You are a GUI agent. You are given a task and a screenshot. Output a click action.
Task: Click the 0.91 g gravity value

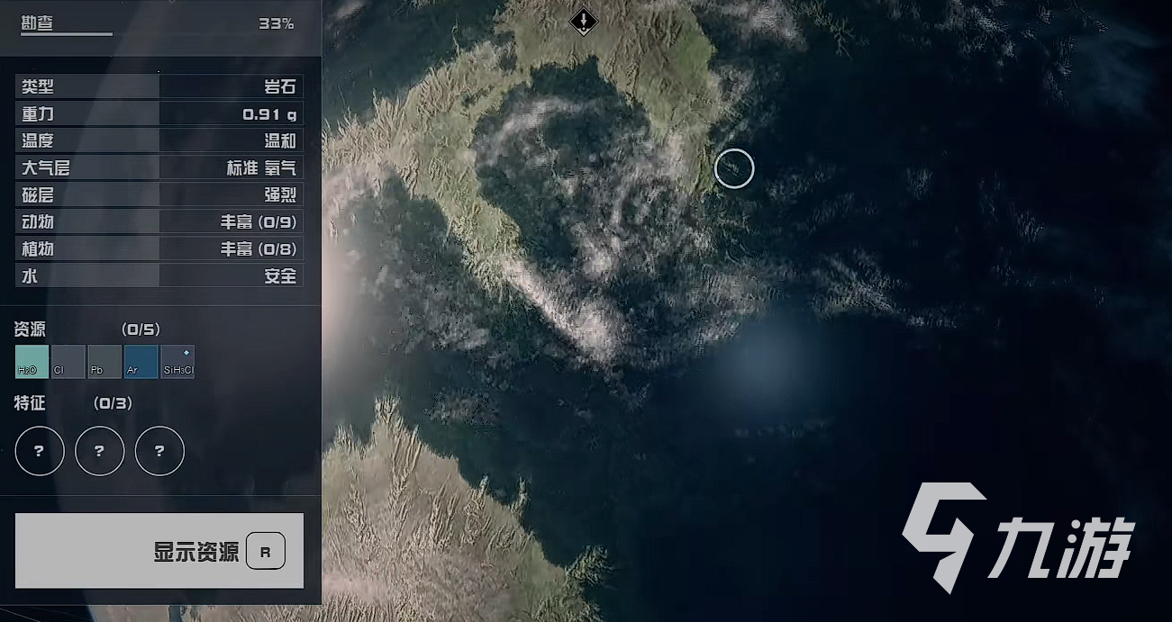269,114
